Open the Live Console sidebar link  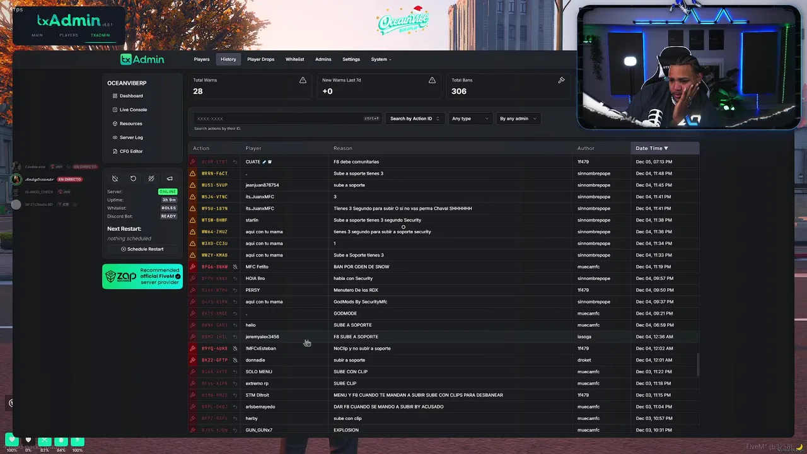pyautogui.click(x=133, y=110)
